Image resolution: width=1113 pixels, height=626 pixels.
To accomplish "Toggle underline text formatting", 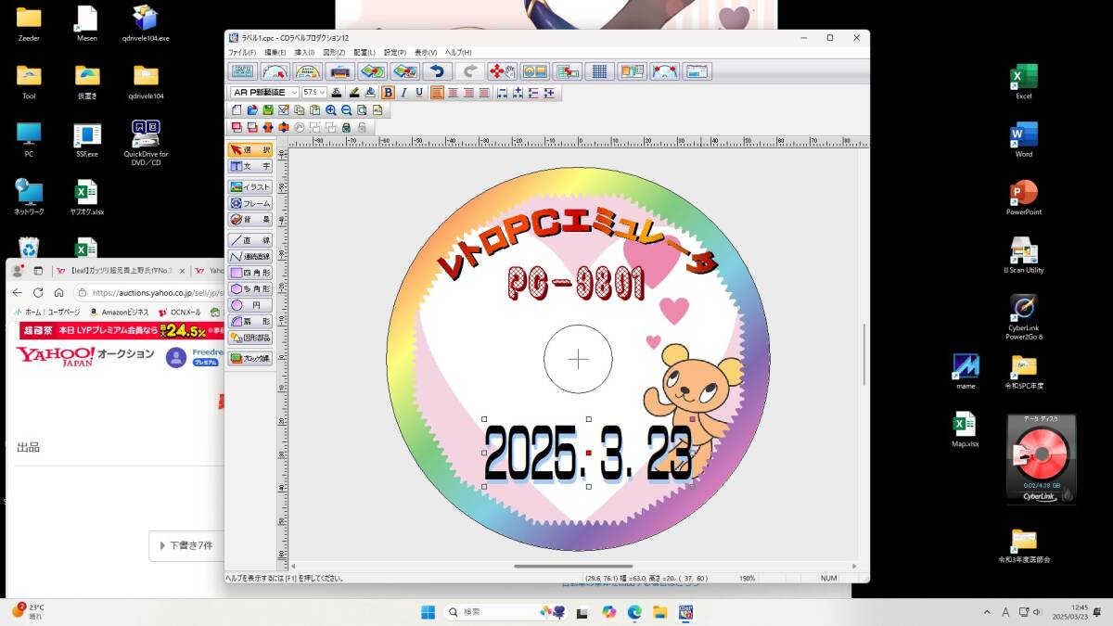I will 419,93.
